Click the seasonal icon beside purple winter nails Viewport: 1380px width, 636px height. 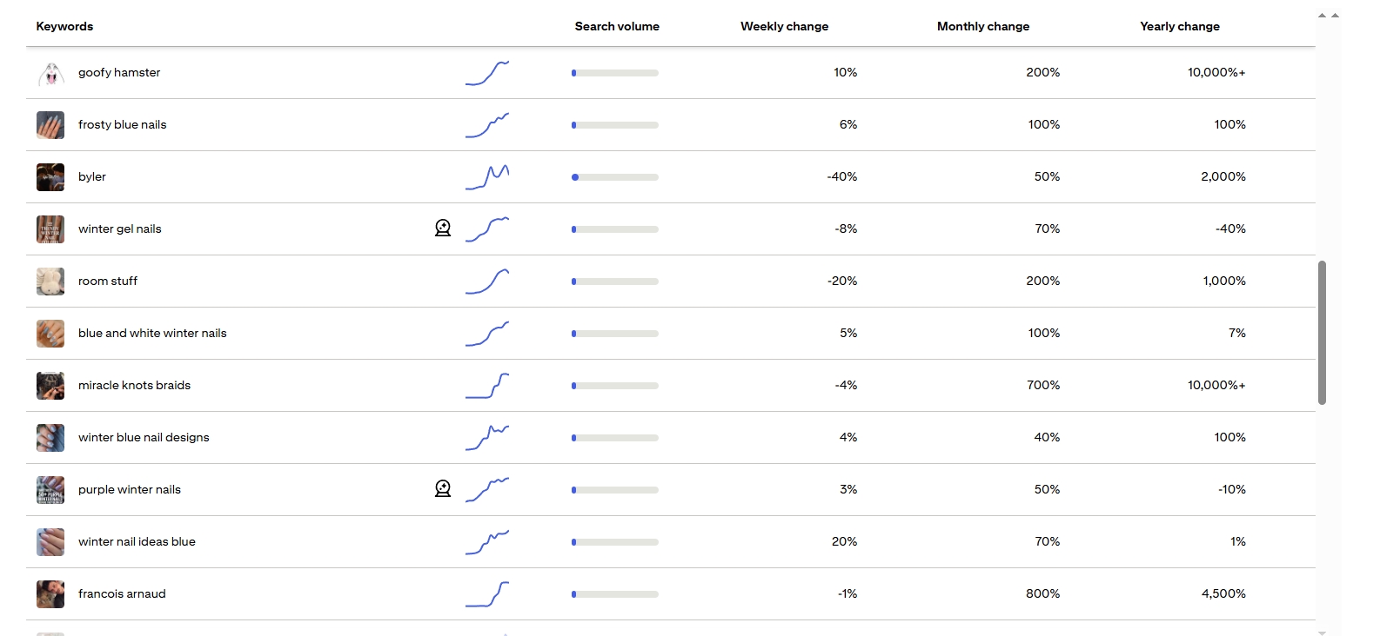[x=443, y=489]
